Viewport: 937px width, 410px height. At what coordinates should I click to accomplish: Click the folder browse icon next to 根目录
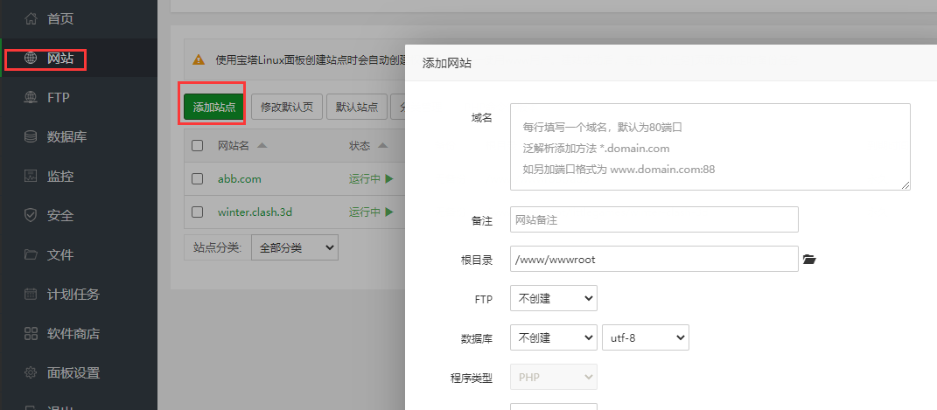click(809, 259)
